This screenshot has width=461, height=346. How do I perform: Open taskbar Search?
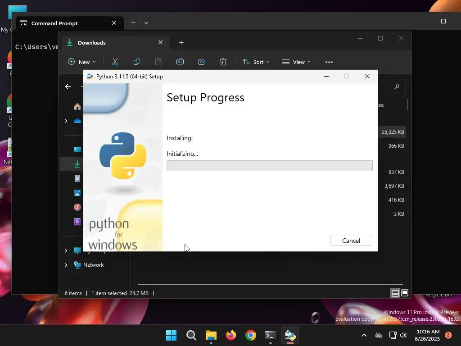(x=191, y=335)
